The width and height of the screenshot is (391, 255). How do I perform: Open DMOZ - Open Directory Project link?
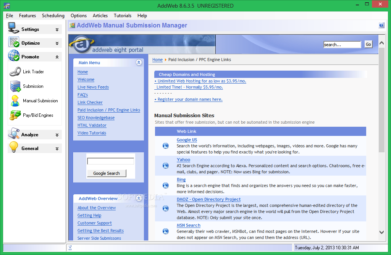click(x=208, y=199)
